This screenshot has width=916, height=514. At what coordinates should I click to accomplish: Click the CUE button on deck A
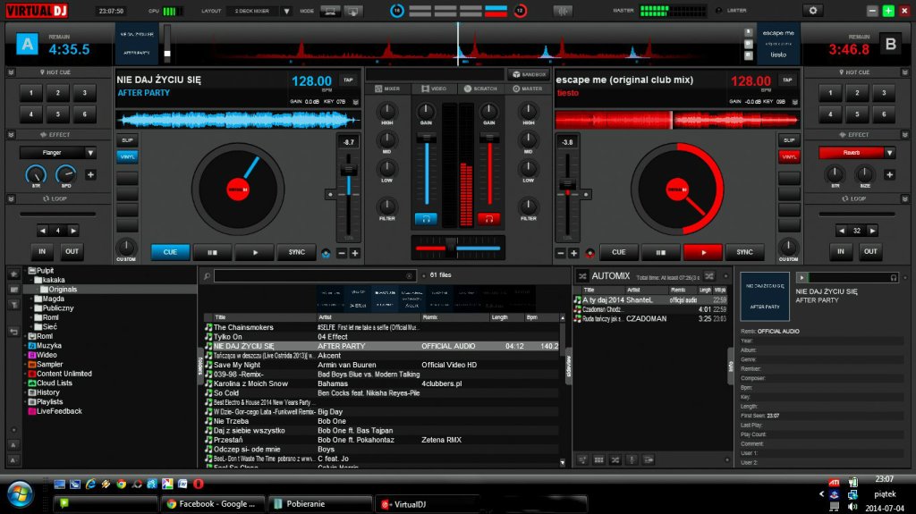[170, 252]
